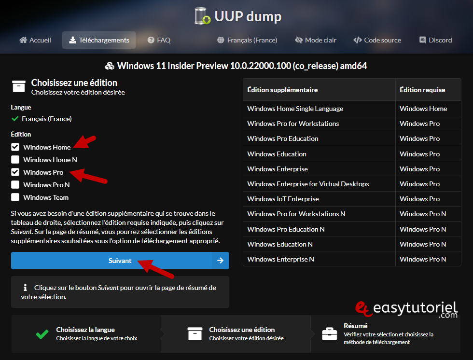This screenshot has height=360, width=473.
Task: Click the arrow icon on Suivant button
Action: (x=220, y=261)
